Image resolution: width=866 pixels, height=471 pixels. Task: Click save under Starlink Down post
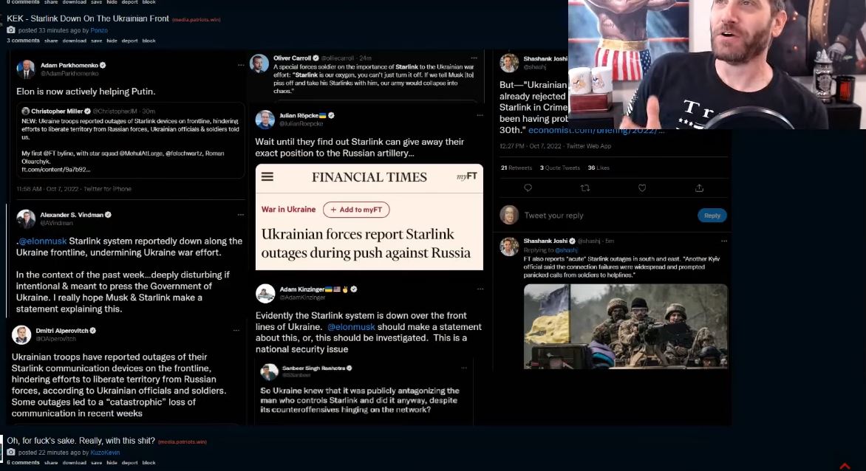(x=96, y=41)
